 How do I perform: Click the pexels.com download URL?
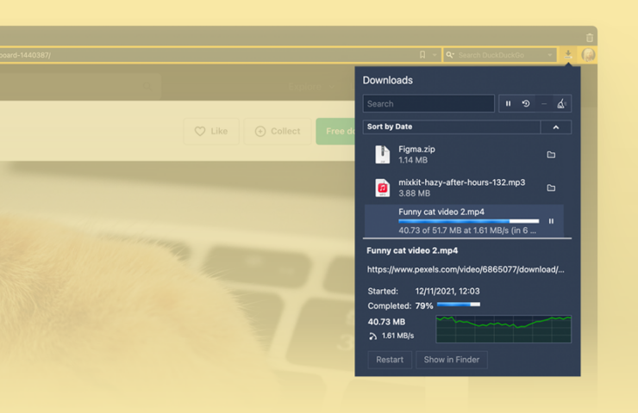tap(466, 269)
